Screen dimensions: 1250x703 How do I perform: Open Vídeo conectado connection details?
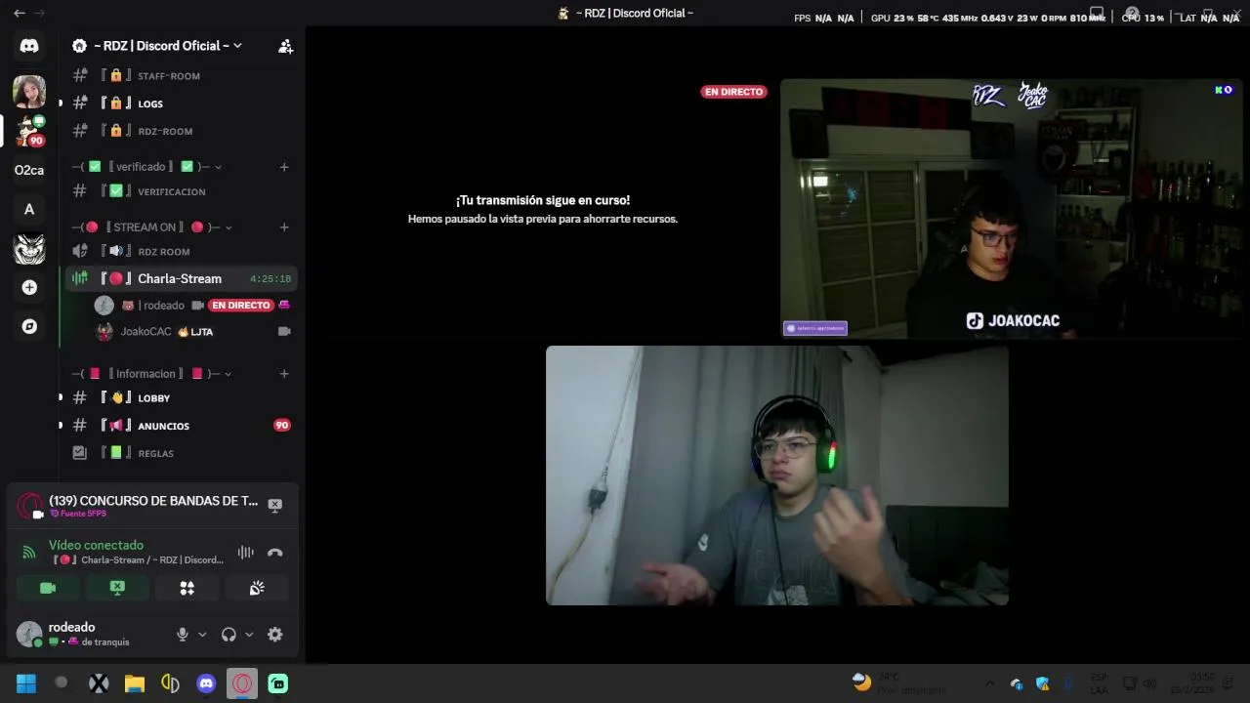(x=96, y=545)
